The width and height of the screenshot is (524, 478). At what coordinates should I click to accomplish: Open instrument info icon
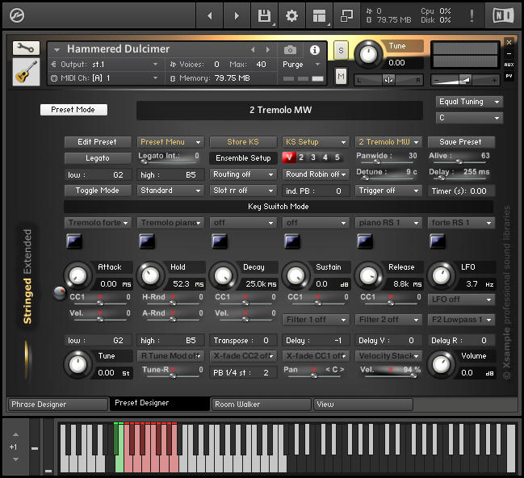(x=314, y=50)
